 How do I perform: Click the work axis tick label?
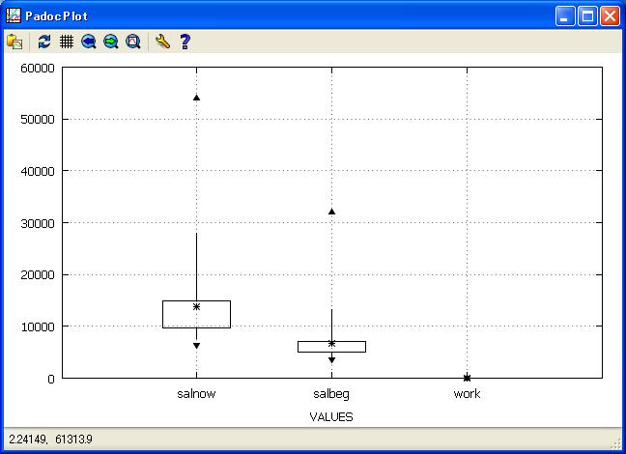(x=467, y=394)
